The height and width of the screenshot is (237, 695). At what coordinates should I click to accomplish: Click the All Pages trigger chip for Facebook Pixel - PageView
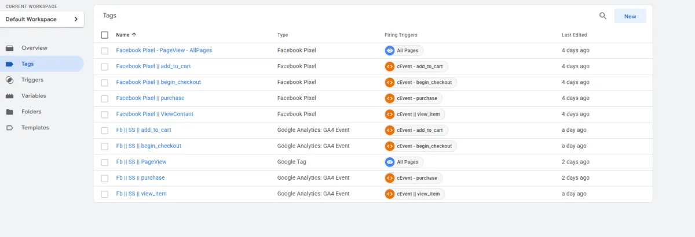coord(404,50)
